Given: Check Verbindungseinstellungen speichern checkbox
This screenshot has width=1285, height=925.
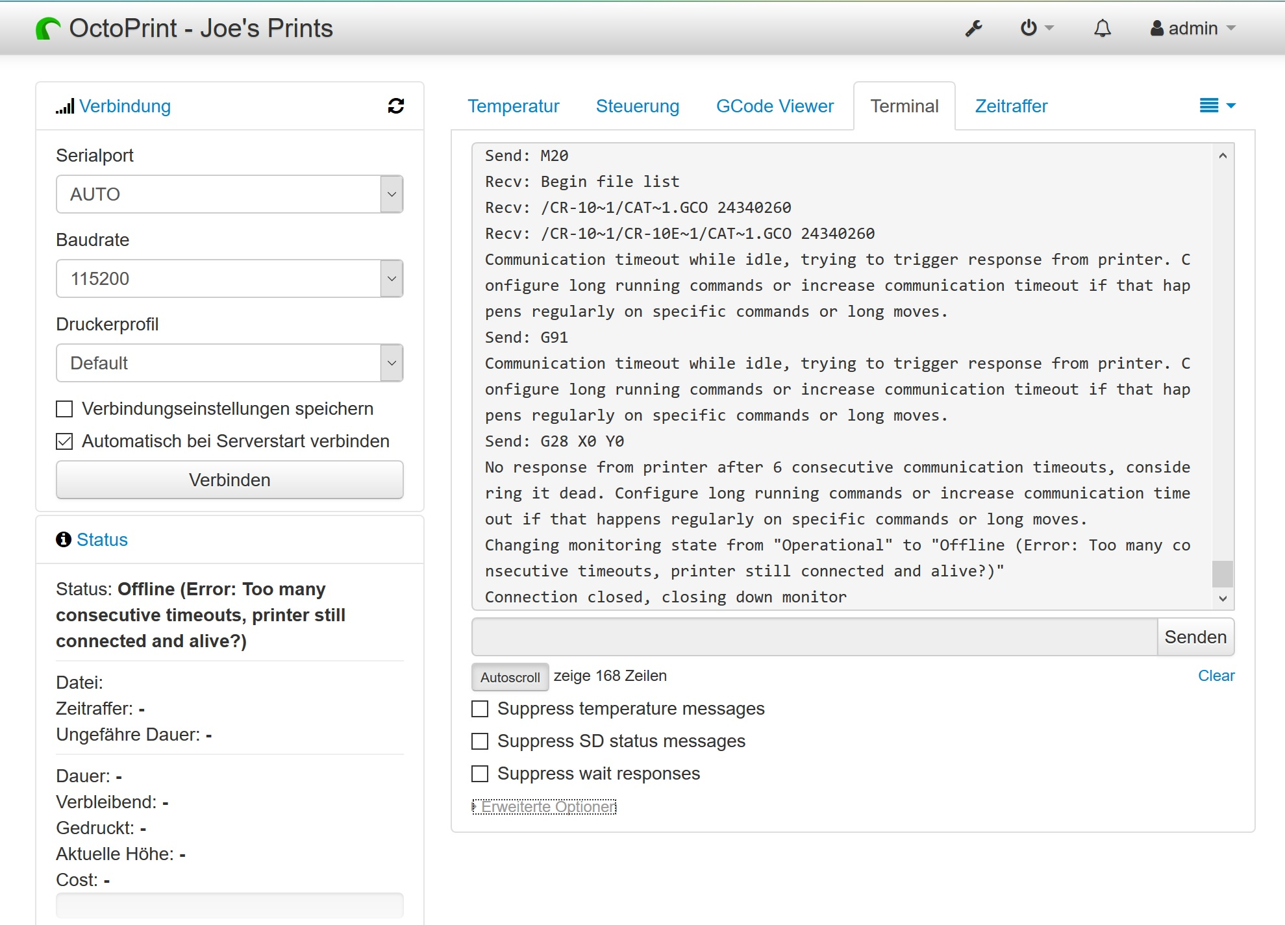Looking at the screenshot, I should tap(64, 409).
